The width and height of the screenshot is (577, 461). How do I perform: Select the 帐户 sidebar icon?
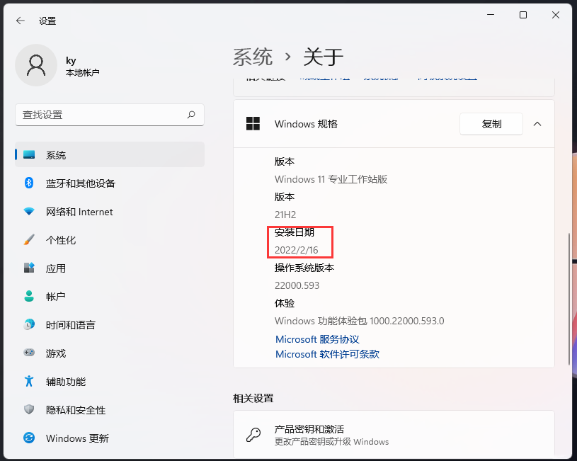(x=28, y=297)
